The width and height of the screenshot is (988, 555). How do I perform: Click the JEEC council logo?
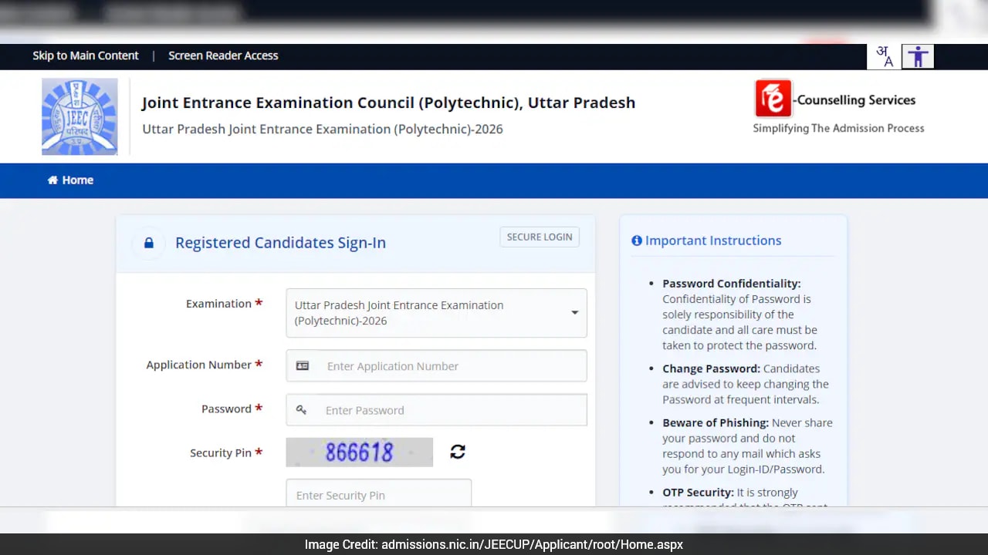coord(80,116)
